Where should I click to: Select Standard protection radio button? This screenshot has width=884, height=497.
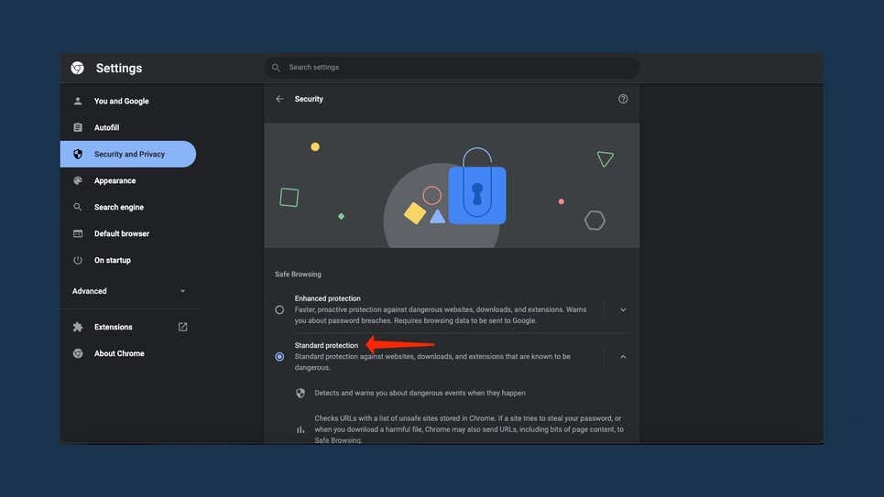[x=279, y=356]
